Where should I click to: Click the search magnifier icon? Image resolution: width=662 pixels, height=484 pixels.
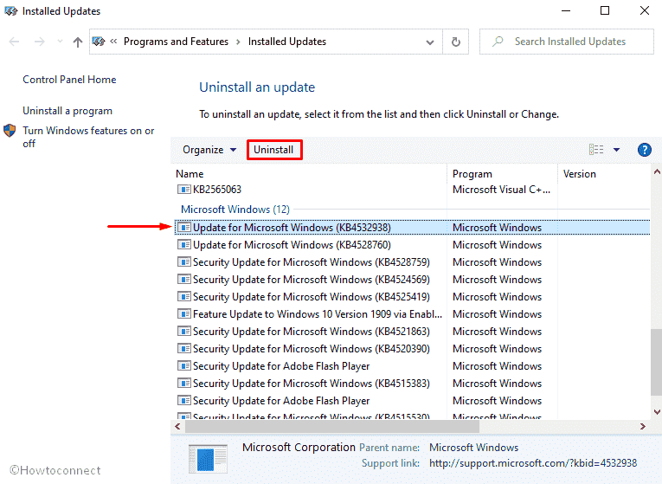[x=498, y=42]
